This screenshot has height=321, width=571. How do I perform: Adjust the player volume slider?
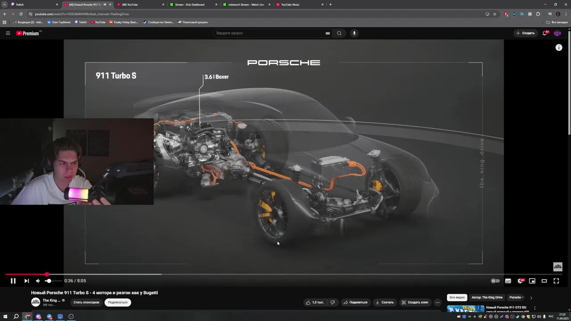point(53,281)
